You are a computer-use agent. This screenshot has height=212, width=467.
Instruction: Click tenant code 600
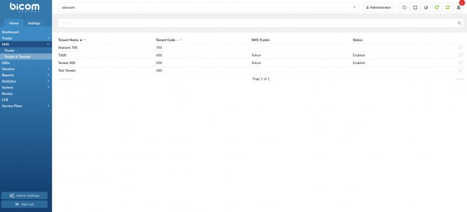(x=159, y=55)
